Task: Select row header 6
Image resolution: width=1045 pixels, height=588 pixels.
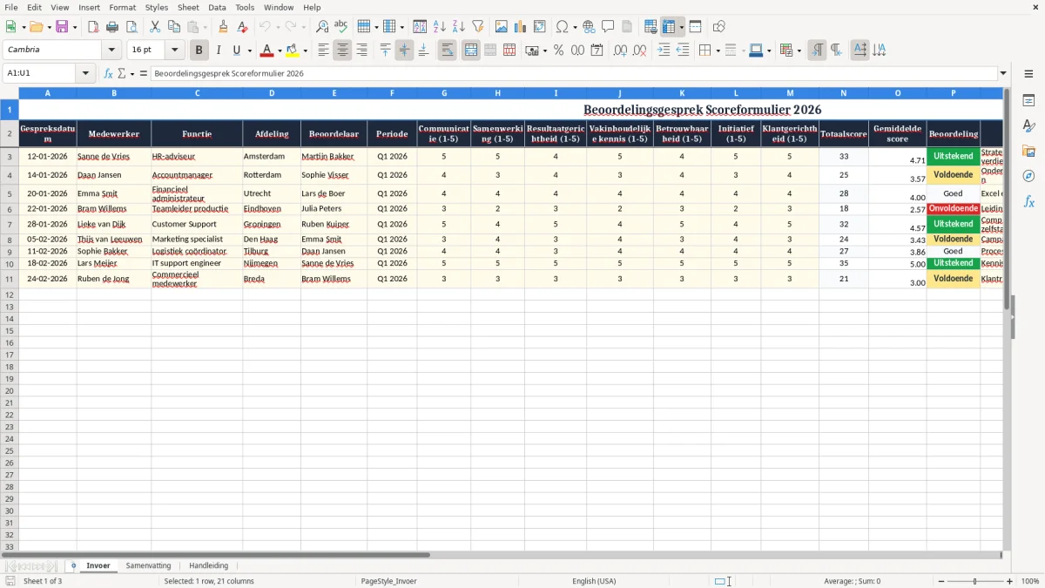Action: [10, 209]
